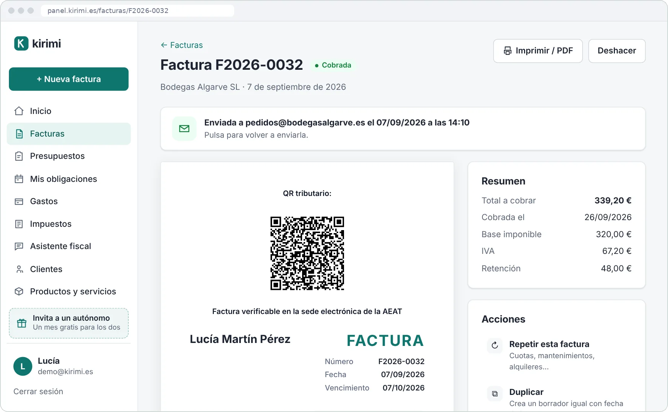Resend the invoice from the Enviada banner
This screenshot has height=412, width=668.
(x=403, y=129)
